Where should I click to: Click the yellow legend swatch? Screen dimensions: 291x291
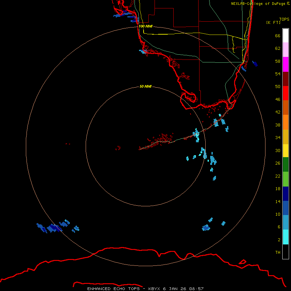point(286,151)
